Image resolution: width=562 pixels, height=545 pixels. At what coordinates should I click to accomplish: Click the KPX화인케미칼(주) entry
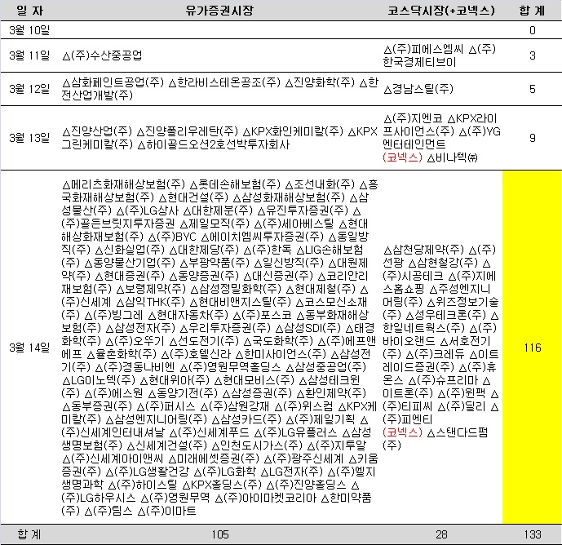pos(293,131)
